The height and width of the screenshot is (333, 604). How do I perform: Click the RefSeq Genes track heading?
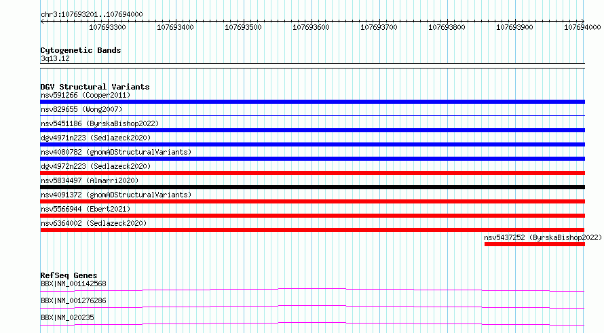pos(69,275)
